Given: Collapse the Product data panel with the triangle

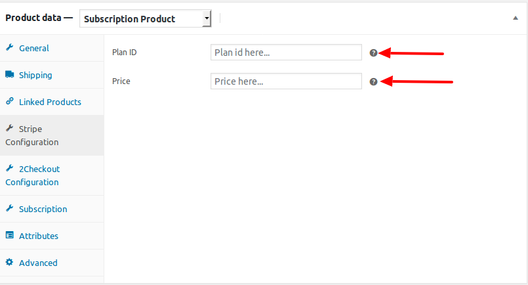Looking at the screenshot, I should click(515, 18).
